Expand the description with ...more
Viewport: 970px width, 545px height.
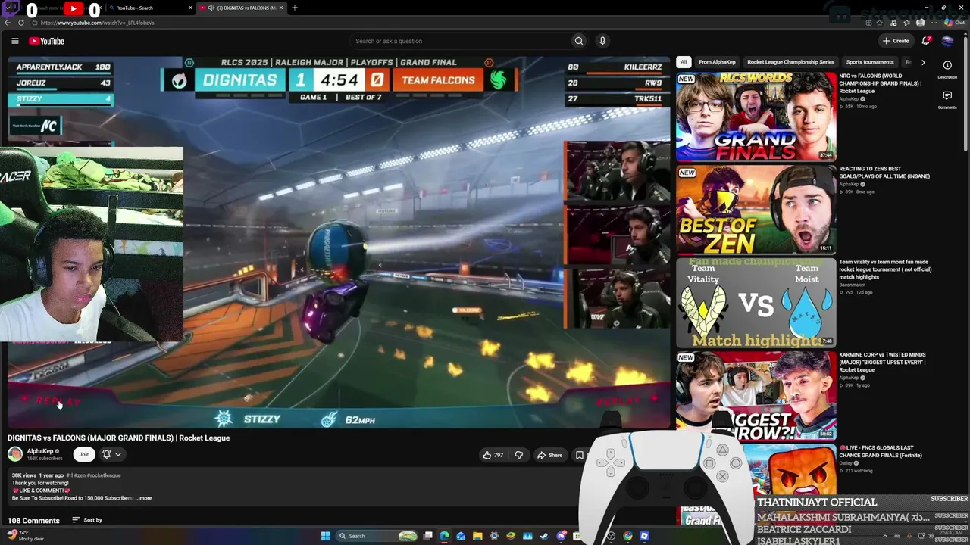[144, 498]
